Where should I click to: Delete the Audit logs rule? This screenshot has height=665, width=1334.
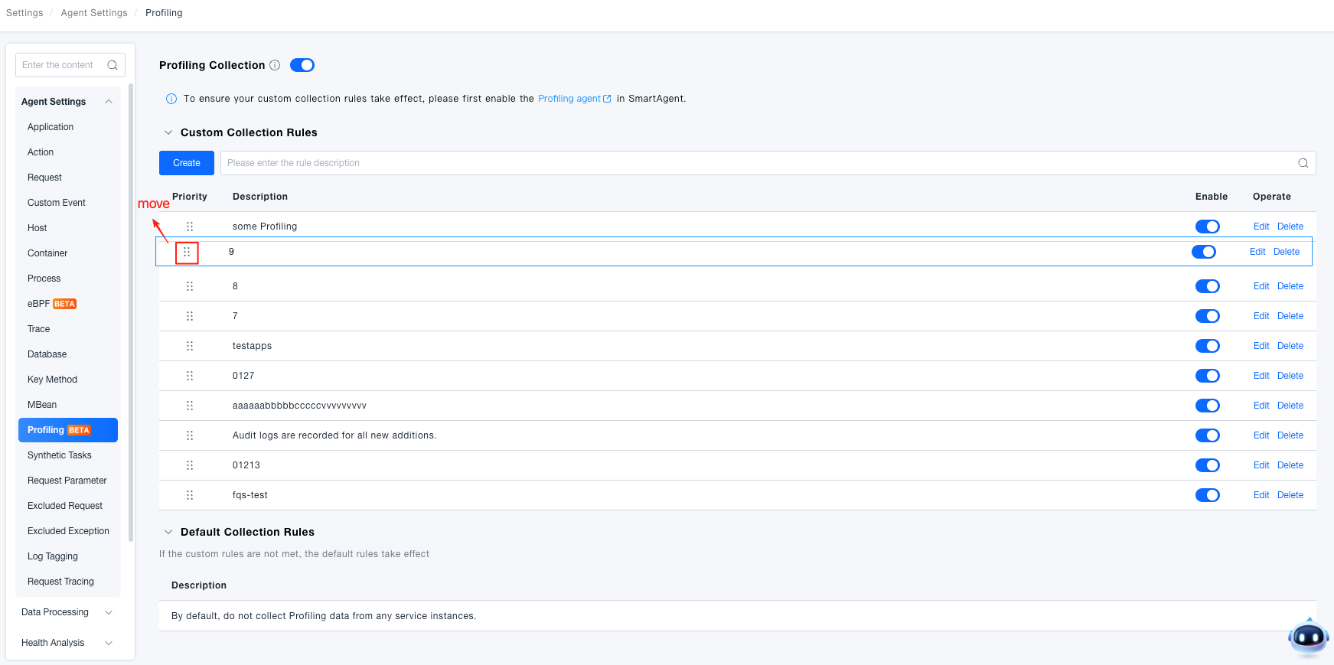tap(1290, 435)
